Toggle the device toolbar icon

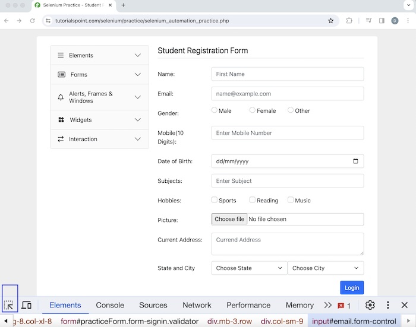click(27, 305)
